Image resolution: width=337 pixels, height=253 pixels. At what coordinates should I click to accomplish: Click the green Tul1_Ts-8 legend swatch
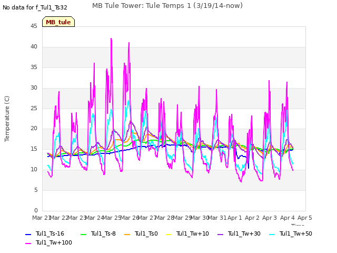click(x=83, y=234)
